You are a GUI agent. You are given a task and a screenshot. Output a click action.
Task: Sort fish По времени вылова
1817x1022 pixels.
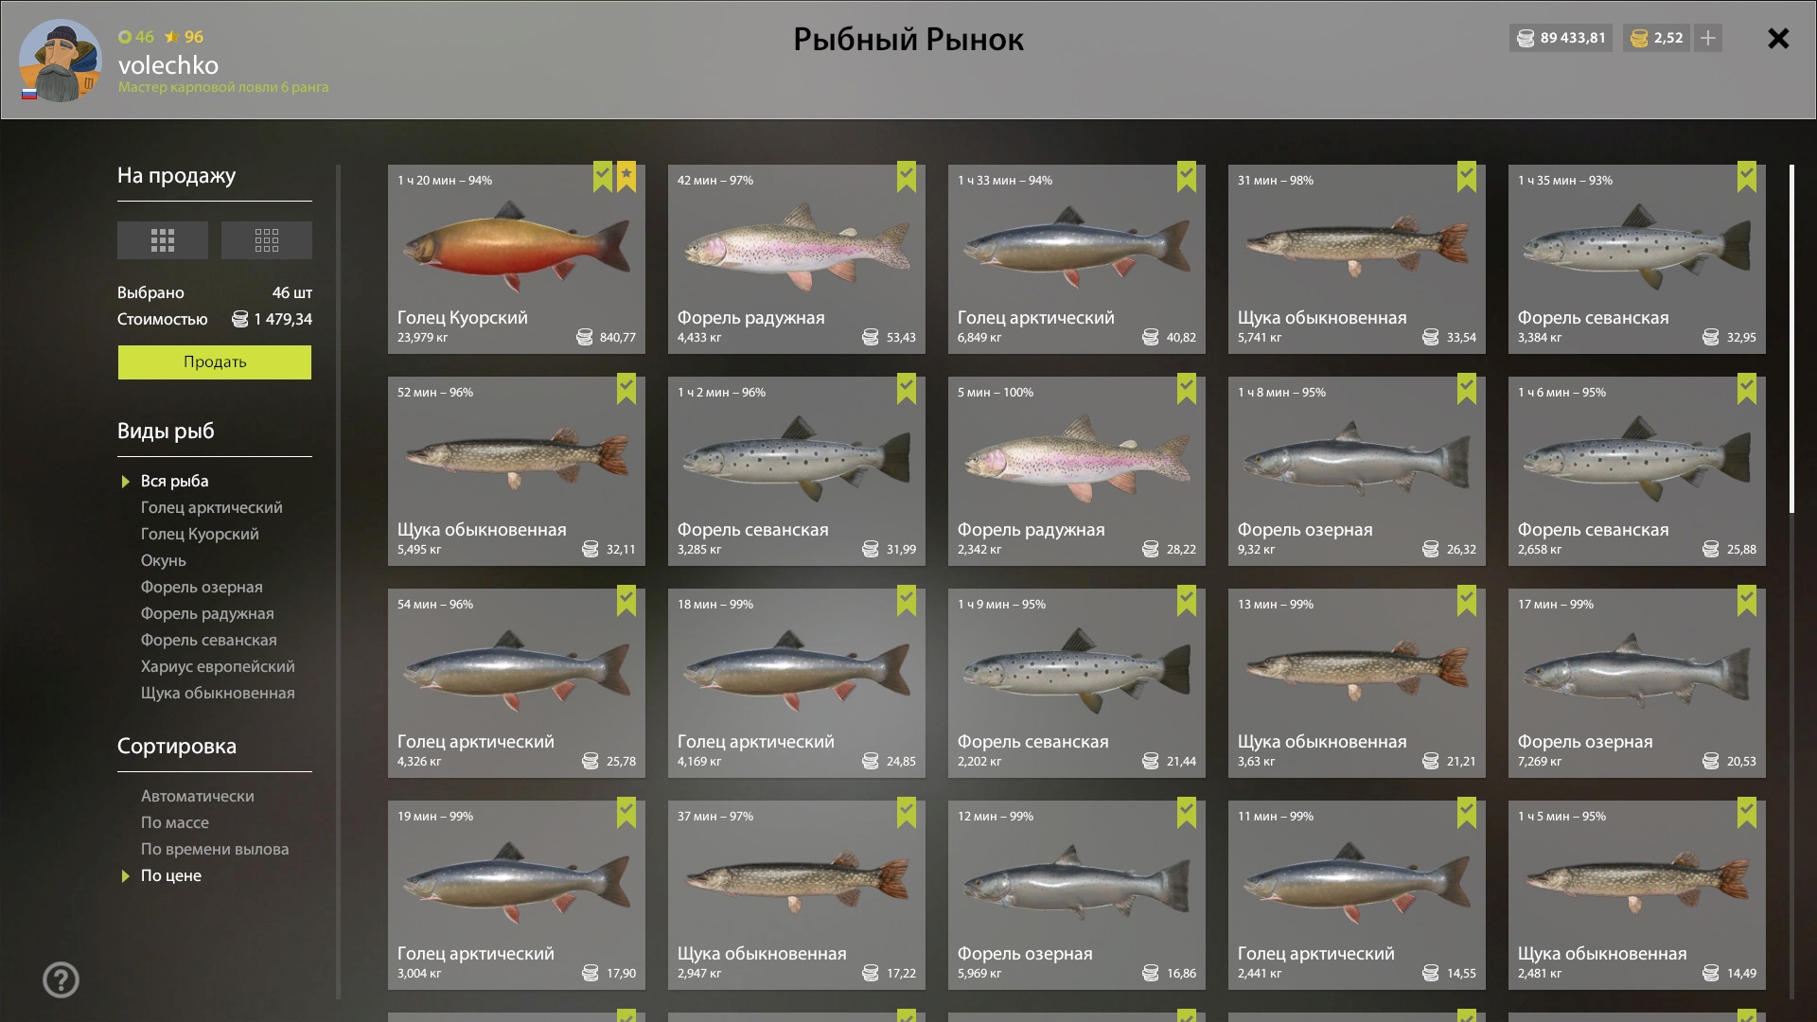point(215,849)
